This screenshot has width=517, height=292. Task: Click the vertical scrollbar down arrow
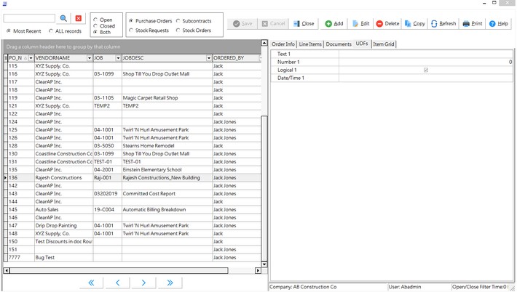tap(264, 264)
